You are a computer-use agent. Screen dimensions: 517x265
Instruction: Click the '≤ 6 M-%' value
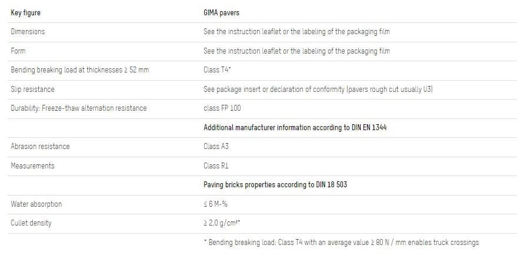pyautogui.click(x=216, y=204)
